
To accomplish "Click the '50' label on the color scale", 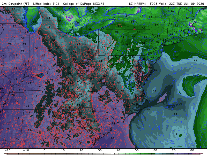I will pos(137,150).
